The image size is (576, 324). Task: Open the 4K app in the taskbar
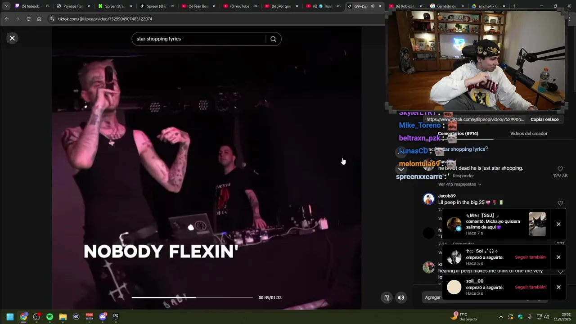point(76,317)
